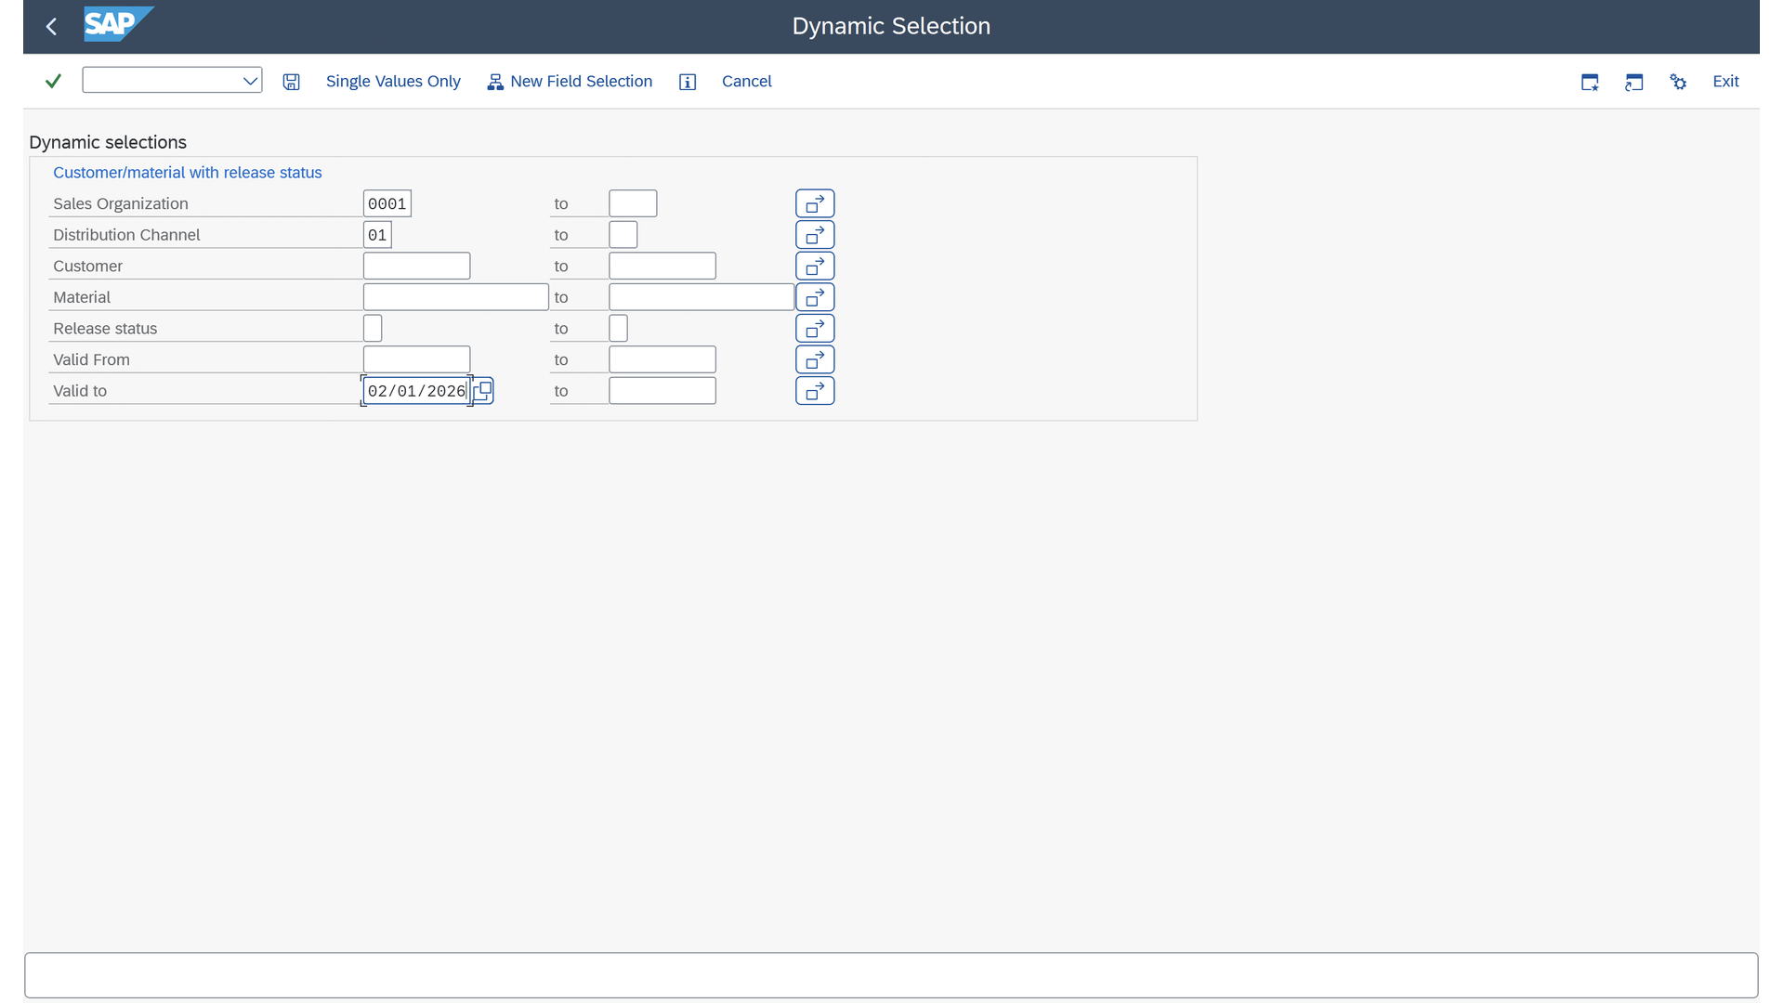Click the Cancel button

click(x=746, y=82)
